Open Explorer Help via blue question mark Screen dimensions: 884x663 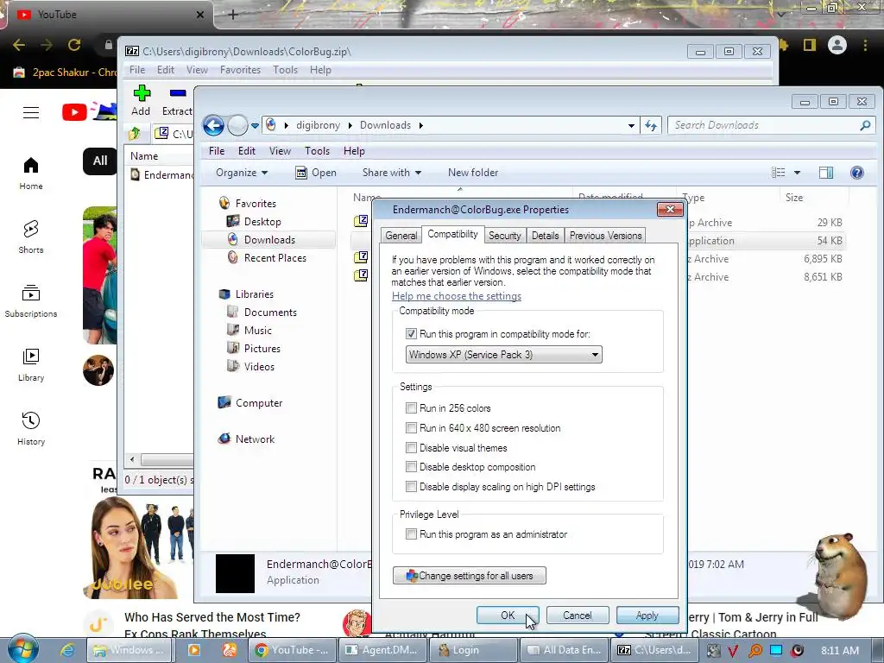[x=857, y=173]
